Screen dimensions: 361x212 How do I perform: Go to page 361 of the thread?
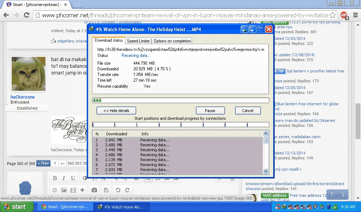78,163
